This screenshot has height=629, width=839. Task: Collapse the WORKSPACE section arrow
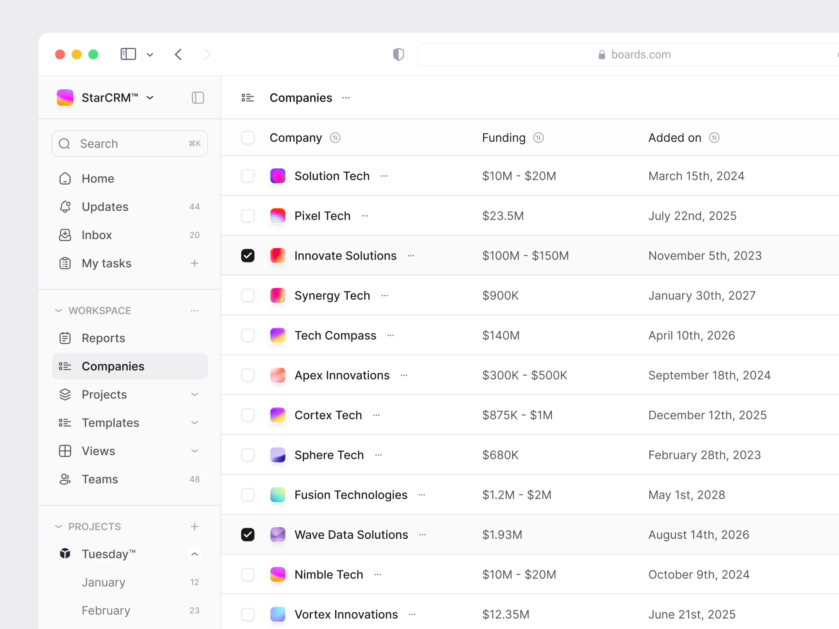tap(59, 311)
